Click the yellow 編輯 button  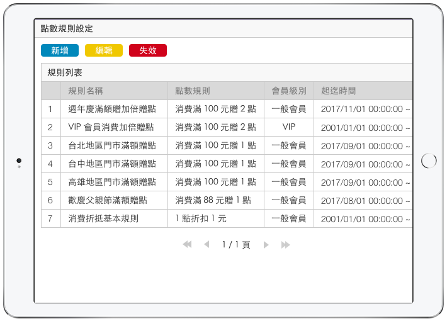104,51
